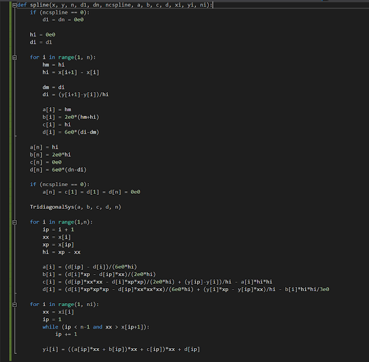
Task: Click the line 'a[i] = hm'
Action: 57,110
